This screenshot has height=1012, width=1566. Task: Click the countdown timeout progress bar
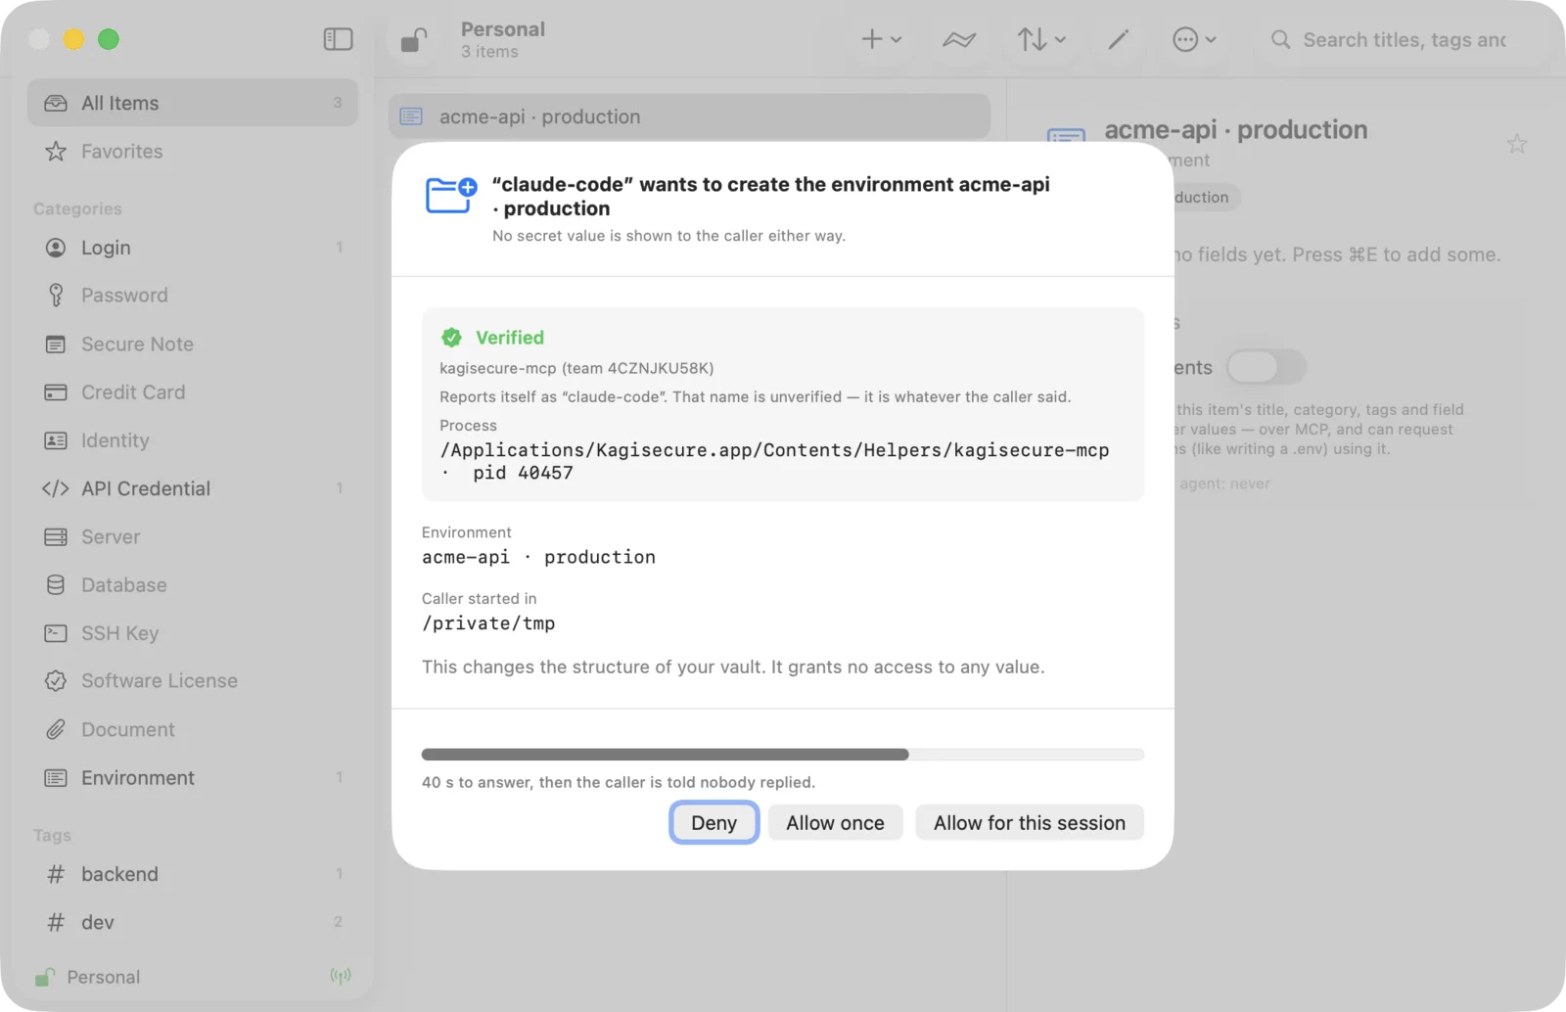(783, 755)
